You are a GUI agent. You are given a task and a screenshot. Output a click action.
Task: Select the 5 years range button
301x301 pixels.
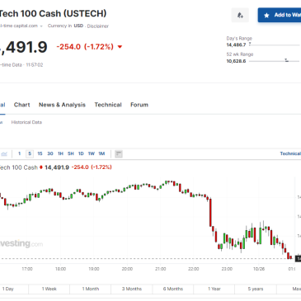(x=256, y=289)
